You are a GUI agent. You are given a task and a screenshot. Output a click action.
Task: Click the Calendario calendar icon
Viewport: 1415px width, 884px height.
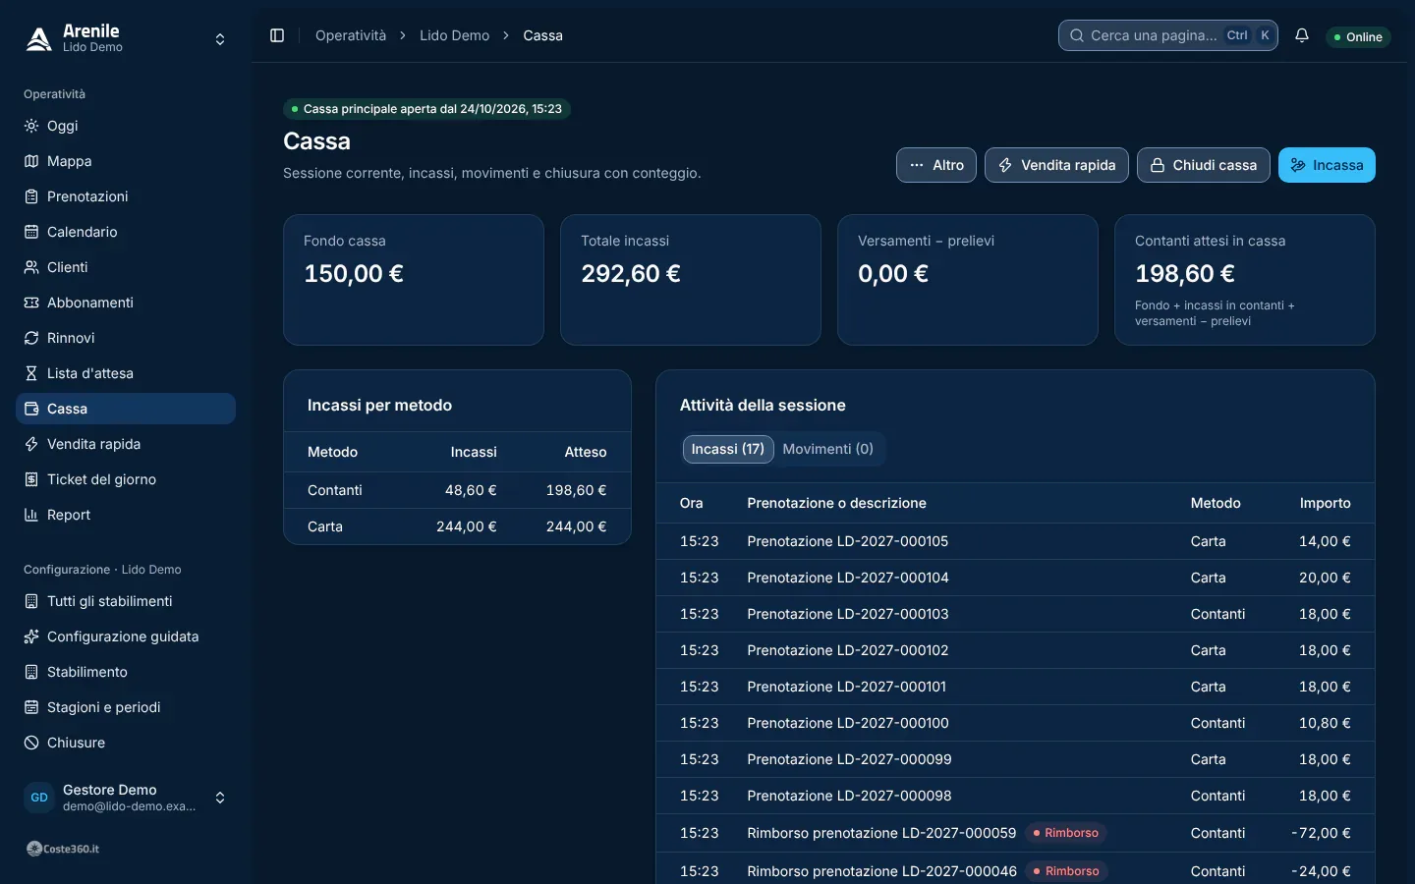click(31, 232)
